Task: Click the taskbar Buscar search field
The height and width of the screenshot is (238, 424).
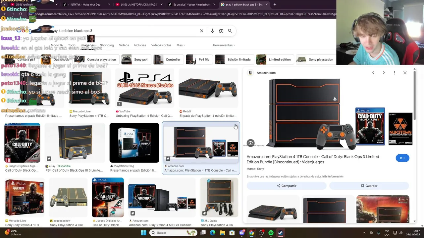Action: click(x=173, y=233)
